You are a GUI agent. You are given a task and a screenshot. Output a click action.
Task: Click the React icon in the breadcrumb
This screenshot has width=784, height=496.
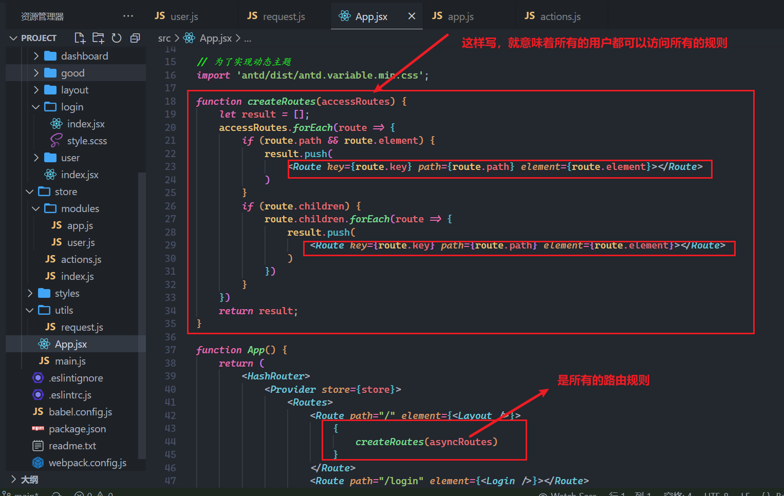pos(189,38)
